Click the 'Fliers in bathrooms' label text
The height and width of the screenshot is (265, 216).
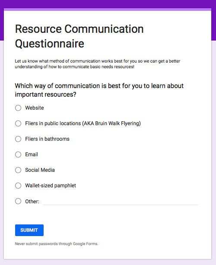(x=48, y=139)
